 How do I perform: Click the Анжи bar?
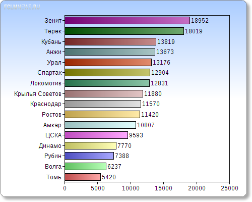[110, 52]
